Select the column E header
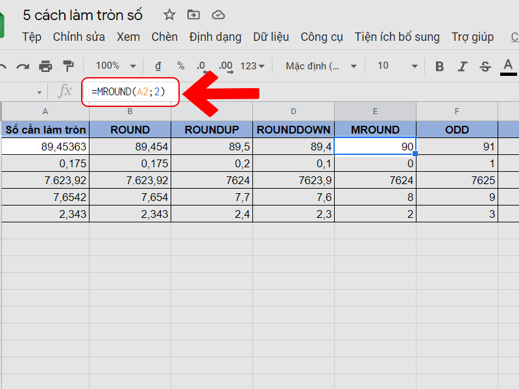This screenshot has width=519, height=389. point(375,112)
